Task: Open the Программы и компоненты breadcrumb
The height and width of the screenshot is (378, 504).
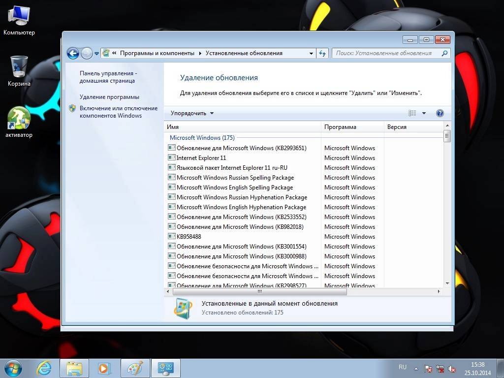Action: tap(157, 53)
